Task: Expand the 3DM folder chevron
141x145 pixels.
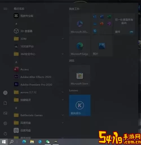Action: pyautogui.click(x=63, y=39)
